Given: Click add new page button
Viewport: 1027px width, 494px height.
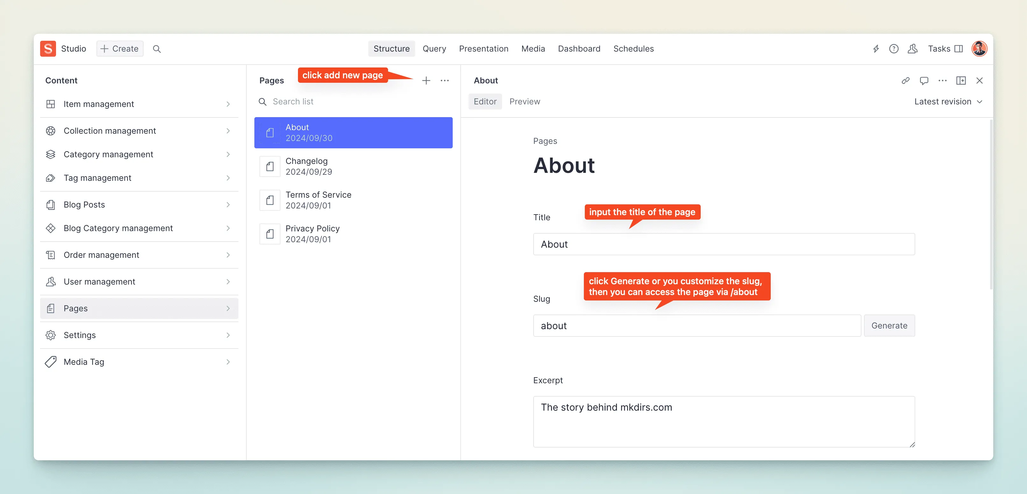Looking at the screenshot, I should pyautogui.click(x=426, y=81).
